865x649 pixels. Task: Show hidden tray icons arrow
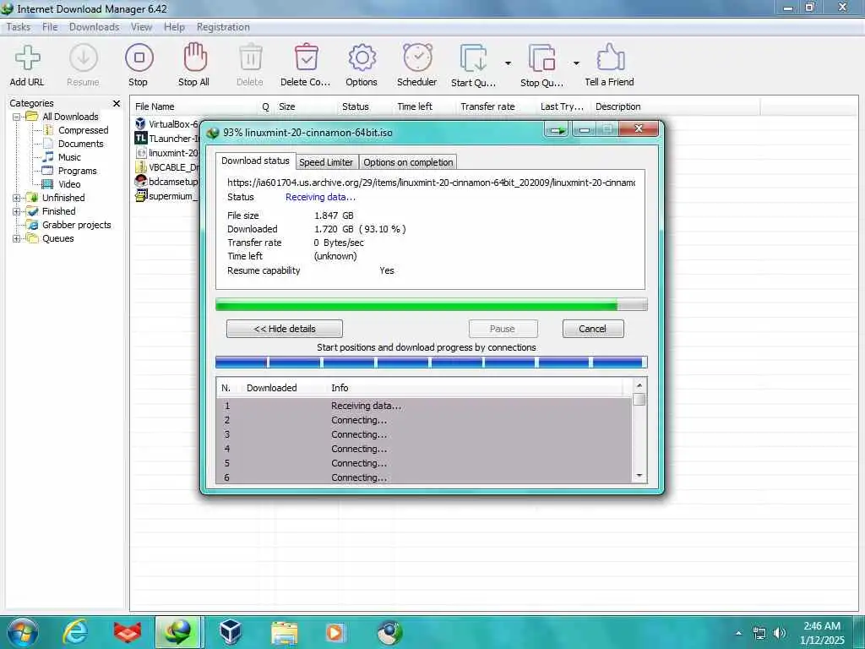pos(738,633)
